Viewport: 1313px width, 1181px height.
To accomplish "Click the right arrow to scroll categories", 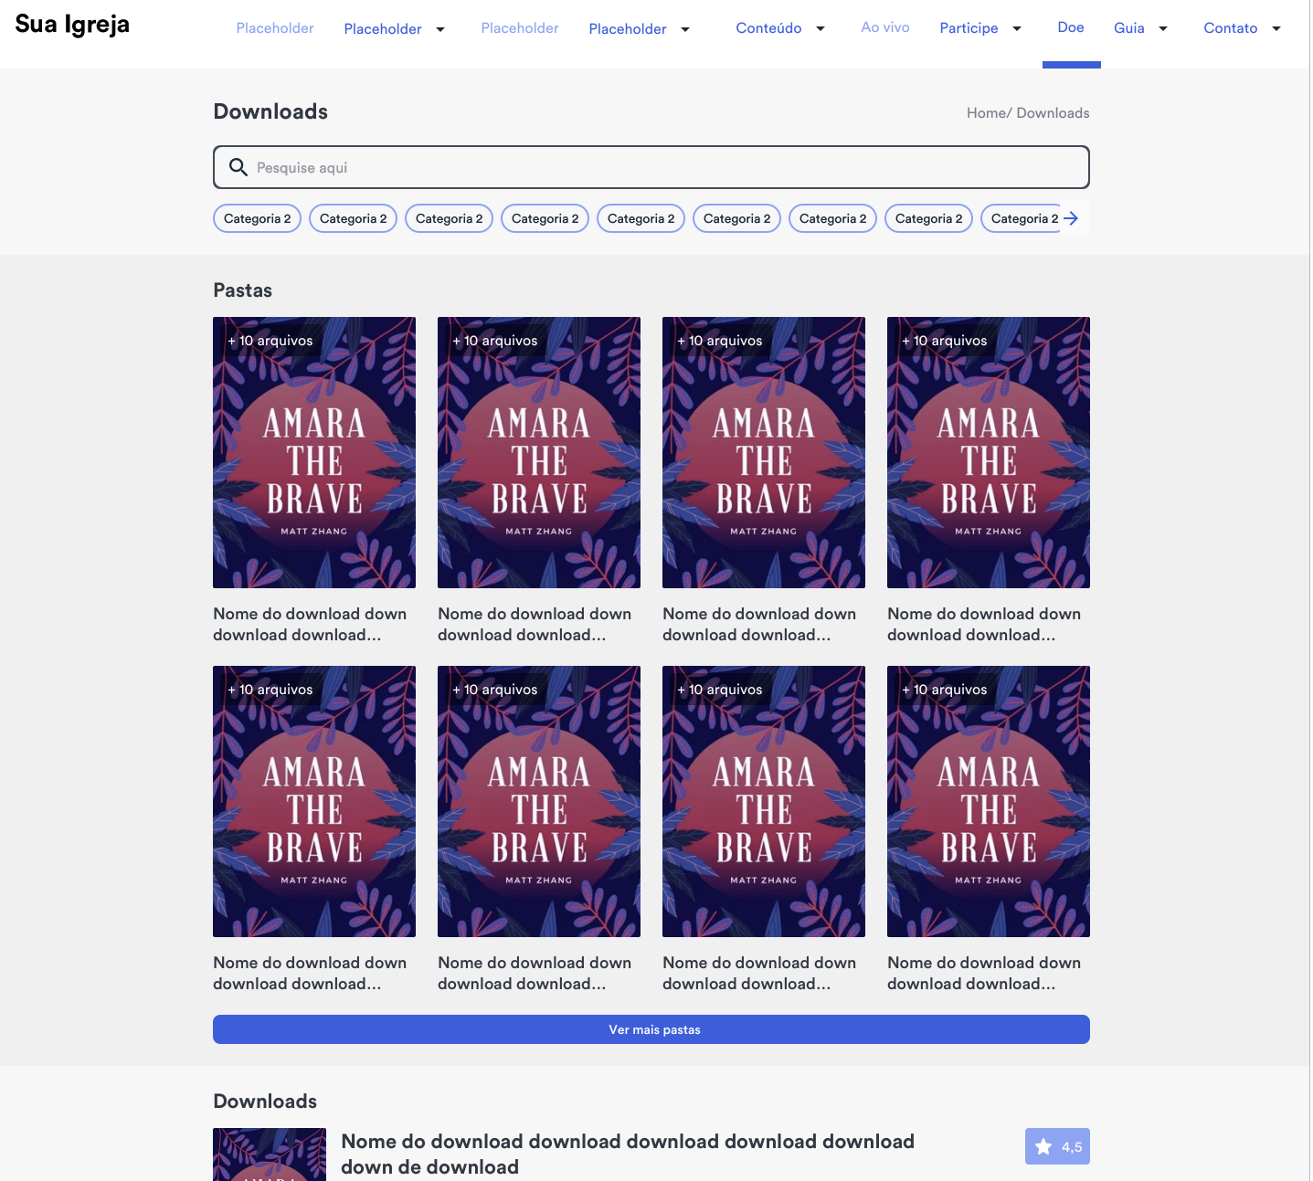I will click(x=1071, y=218).
